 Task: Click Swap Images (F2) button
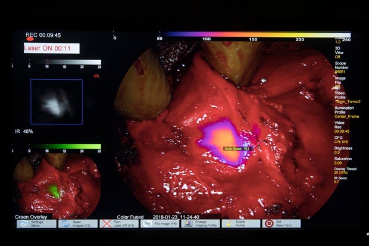tap(78, 223)
